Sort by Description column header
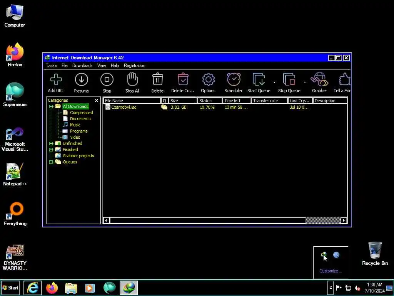The image size is (394, 296). pyautogui.click(x=330, y=101)
